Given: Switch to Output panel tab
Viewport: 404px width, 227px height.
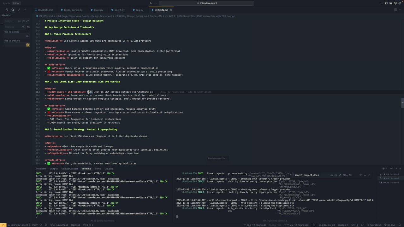Looking at the screenshot, I should [x=54, y=169].
